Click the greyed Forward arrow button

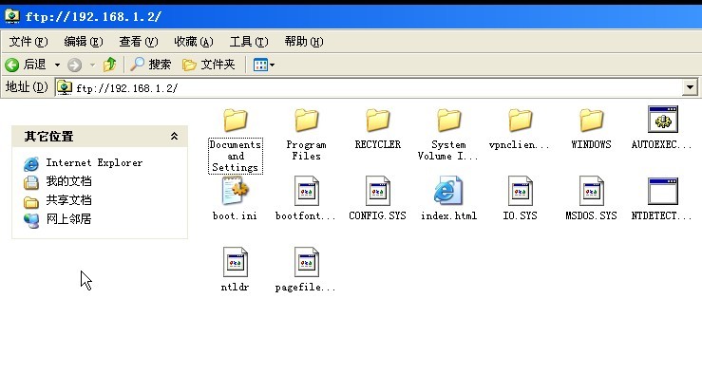pos(74,65)
